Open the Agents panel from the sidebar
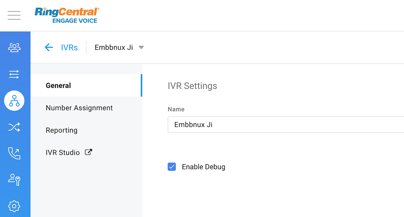Viewport: 404px width, 217px height. point(14,47)
